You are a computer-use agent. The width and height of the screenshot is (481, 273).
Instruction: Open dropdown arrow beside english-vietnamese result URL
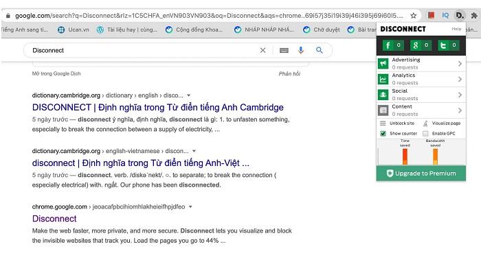click(194, 151)
